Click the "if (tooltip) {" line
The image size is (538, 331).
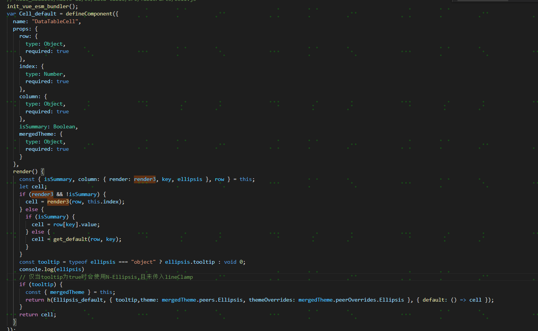coord(41,285)
